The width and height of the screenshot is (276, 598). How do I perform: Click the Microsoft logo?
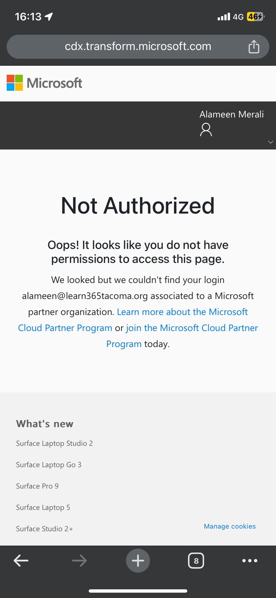pyautogui.click(x=44, y=82)
